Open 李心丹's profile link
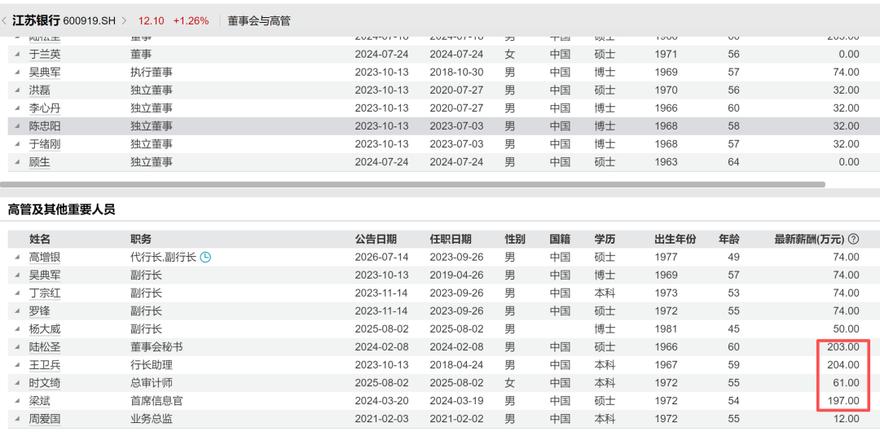This screenshot has height=432, width=880. 45,108
